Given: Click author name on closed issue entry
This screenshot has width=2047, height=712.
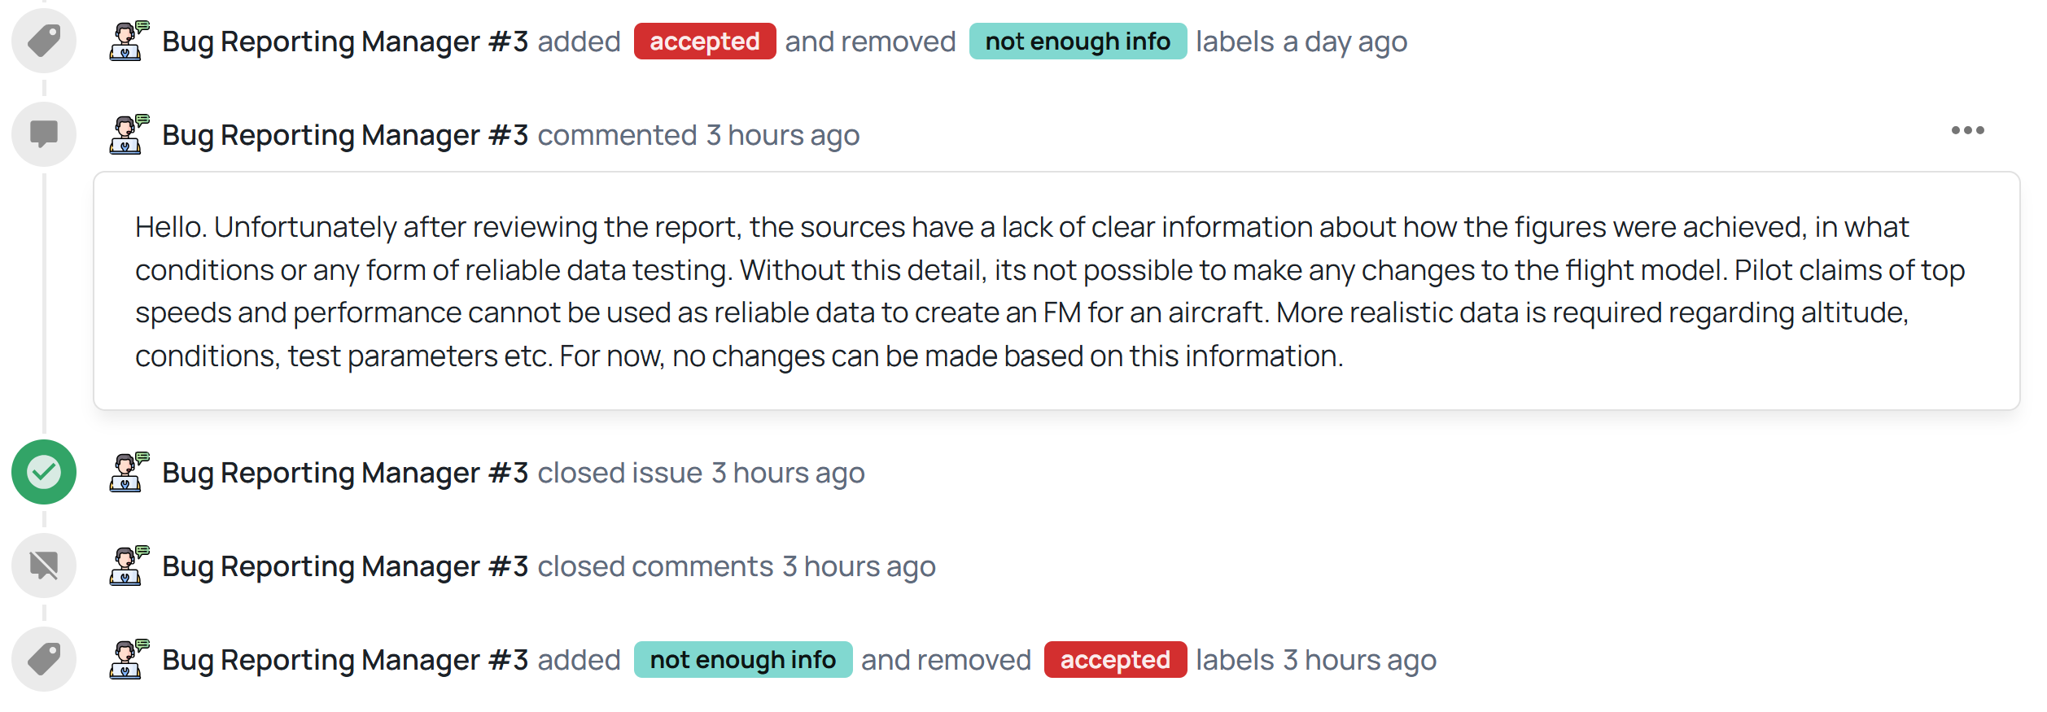Looking at the screenshot, I should coord(345,473).
